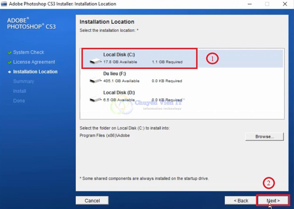Select the System Check step in sidebar
294x209 pixels.
[x=29, y=52]
